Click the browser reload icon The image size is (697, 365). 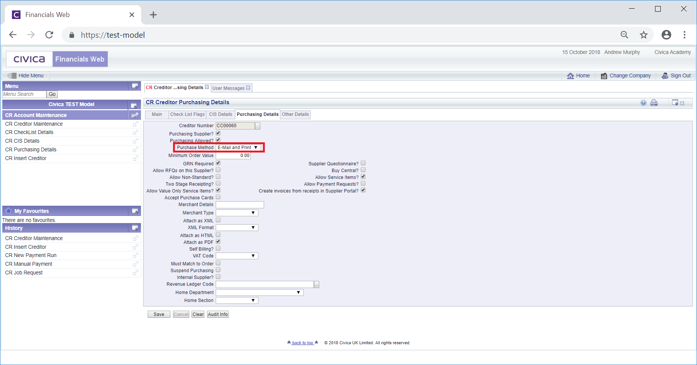click(x=49, y=35)
